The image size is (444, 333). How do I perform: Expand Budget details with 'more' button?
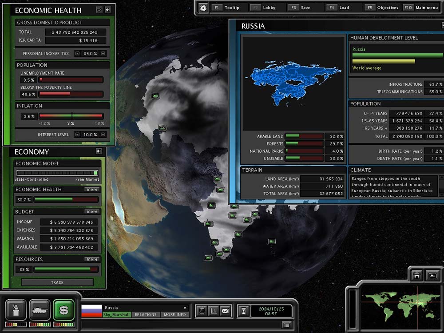[x=92, y=212]
